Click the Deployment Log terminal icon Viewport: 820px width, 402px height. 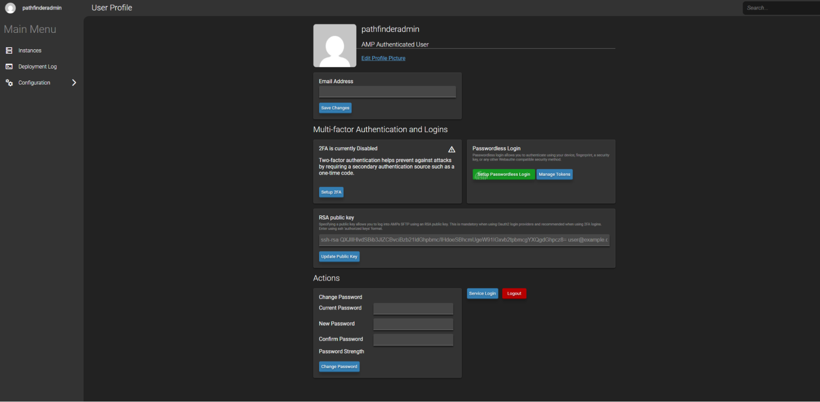tap(9, 66)
